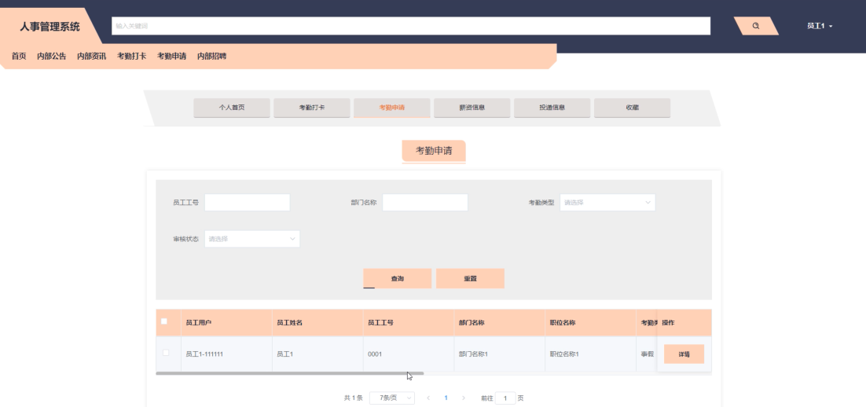The width and height of the screenshot is (866, 407).
Task: Switch to the 考勤打卡 personal center tab
Action: click(312, 108)
